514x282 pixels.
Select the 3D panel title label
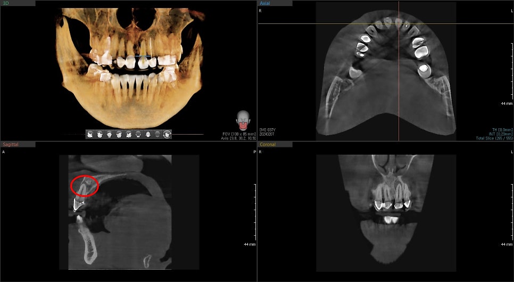click(6, 3)
